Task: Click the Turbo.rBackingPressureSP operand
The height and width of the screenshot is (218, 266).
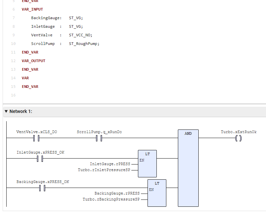Action: [111, 199]
